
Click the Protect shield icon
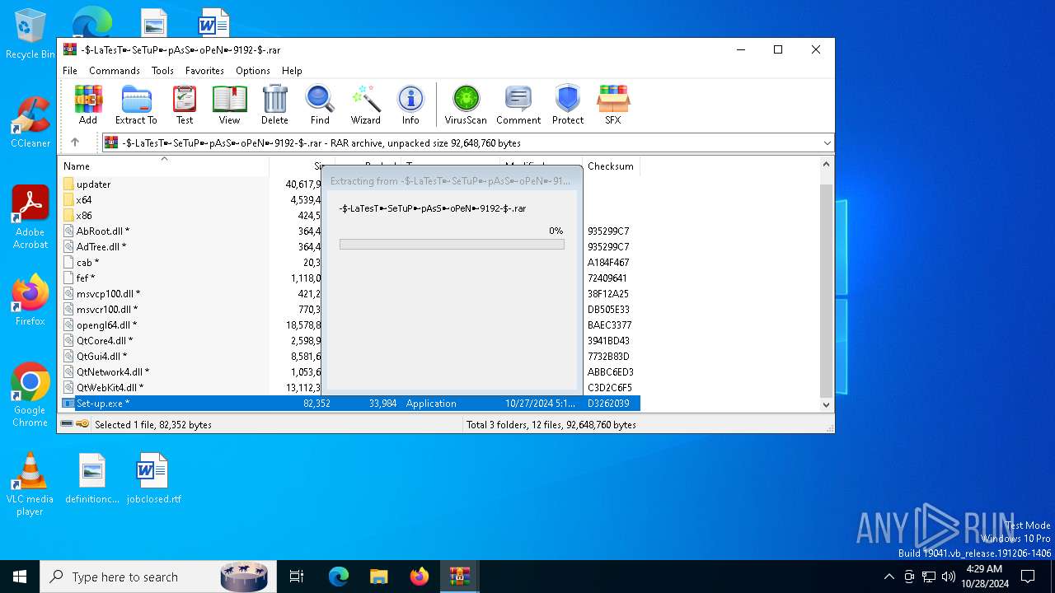coord(568,105)
